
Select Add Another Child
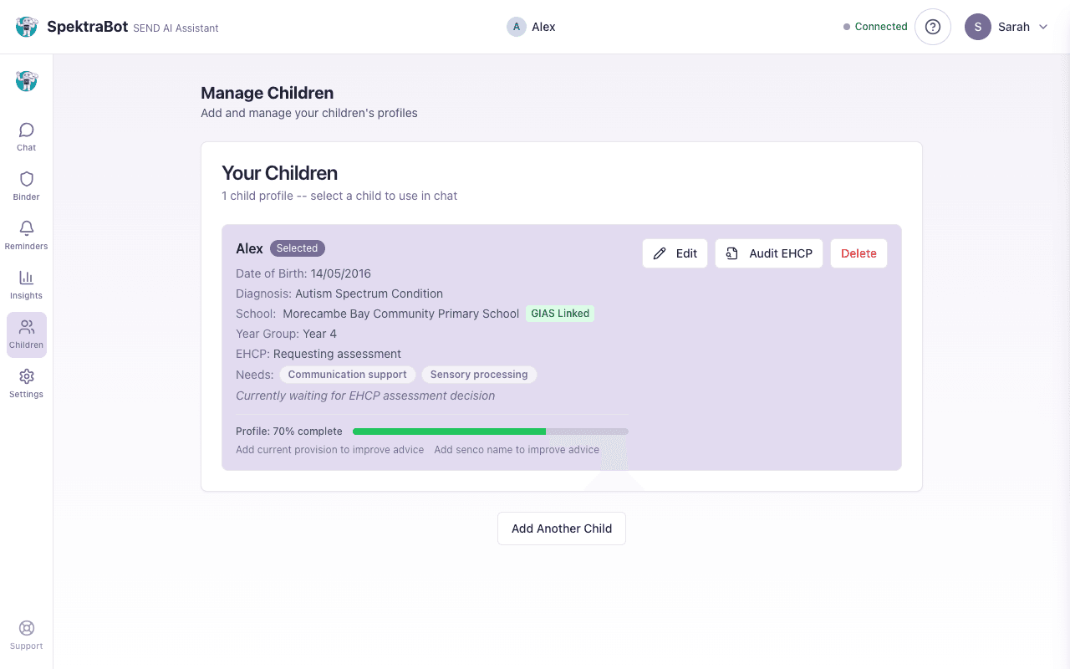pos(561,528)
